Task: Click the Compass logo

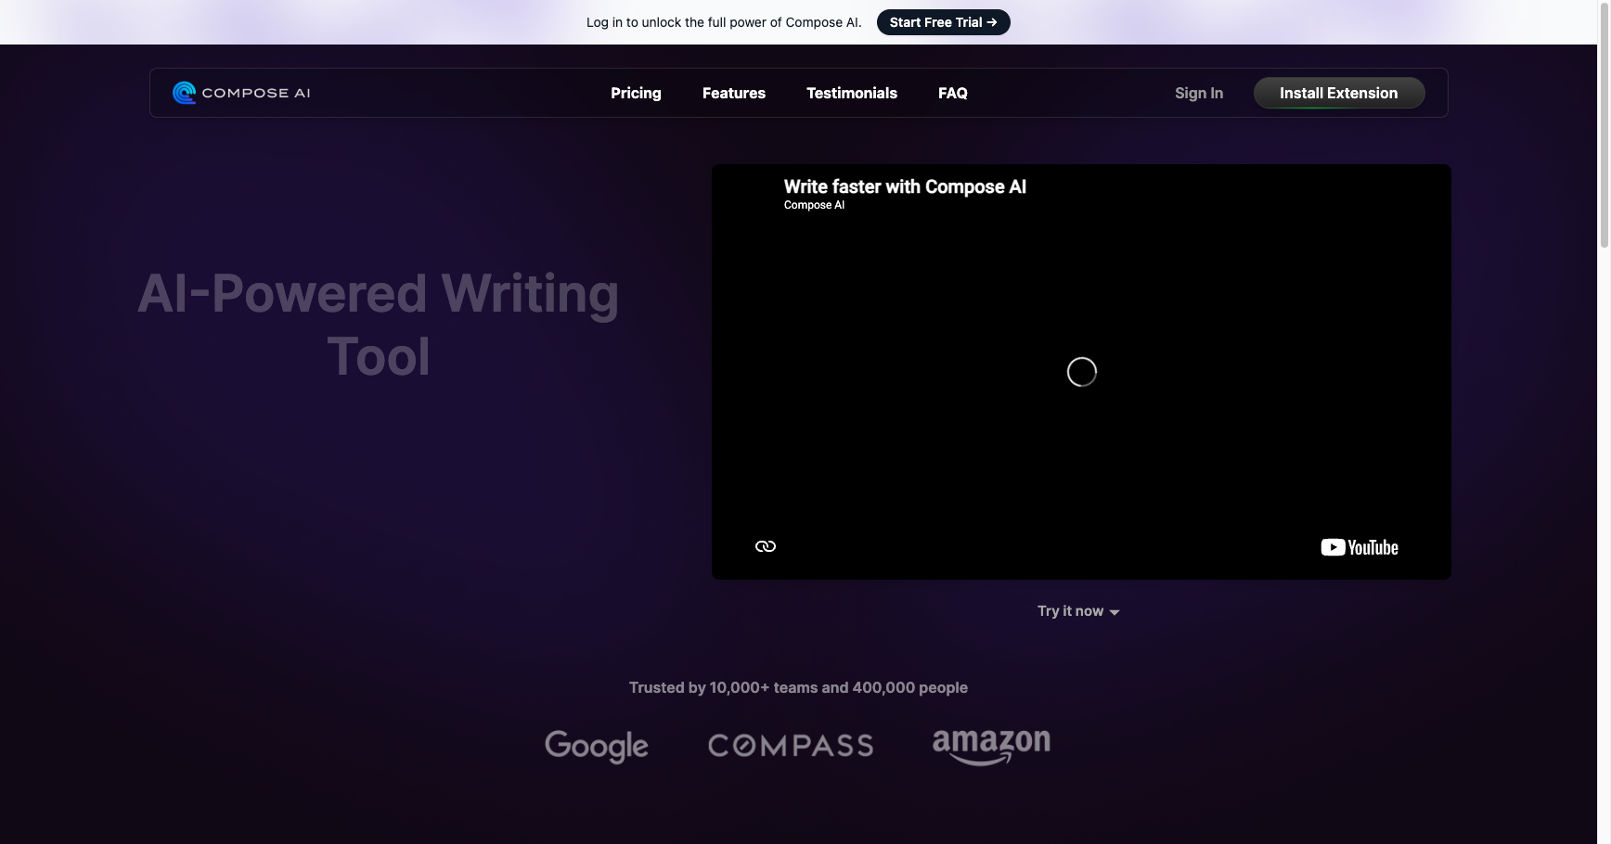Action: [x=790, y=745]
